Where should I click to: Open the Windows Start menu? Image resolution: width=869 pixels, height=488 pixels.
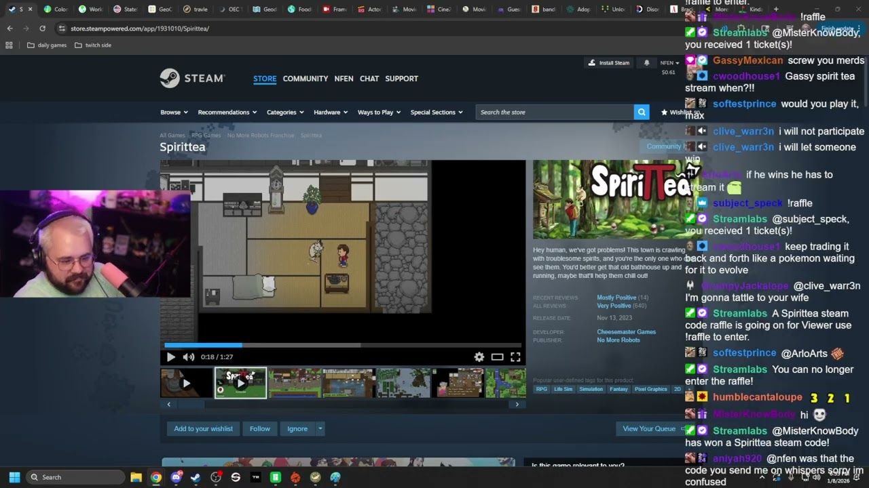[x=14, y=477]
